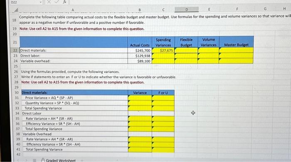This screenshot has width=291, height=162.
Task: Select column A header
Action: [73, 10]
